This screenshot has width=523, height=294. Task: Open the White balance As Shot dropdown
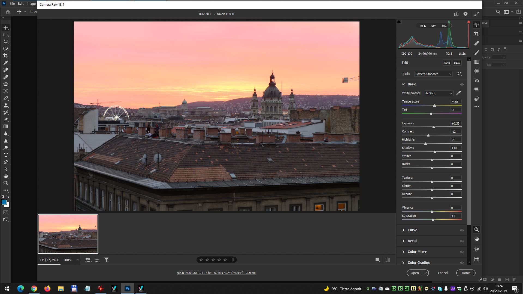(x=439, y=93)
